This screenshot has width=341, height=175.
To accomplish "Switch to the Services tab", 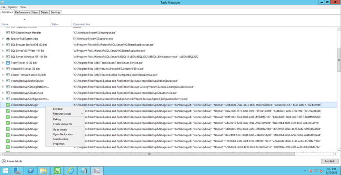I will (x=55, y=12).
